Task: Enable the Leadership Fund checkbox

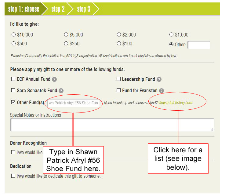Action: pos(119,79)
